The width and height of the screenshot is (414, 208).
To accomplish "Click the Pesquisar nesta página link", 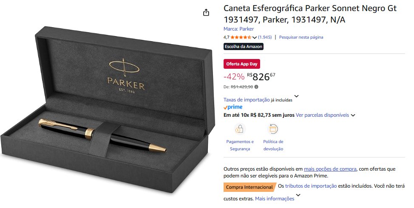I will click(301, 37).
